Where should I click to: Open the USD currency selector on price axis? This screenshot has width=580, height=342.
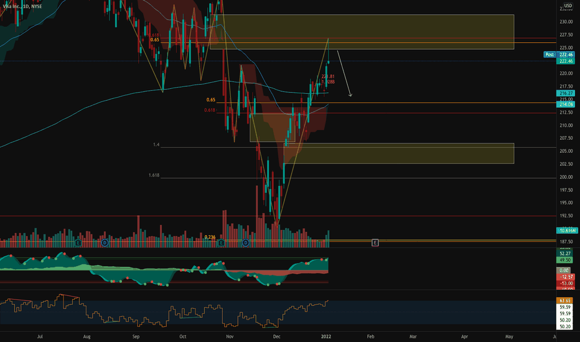pos(568,6)
